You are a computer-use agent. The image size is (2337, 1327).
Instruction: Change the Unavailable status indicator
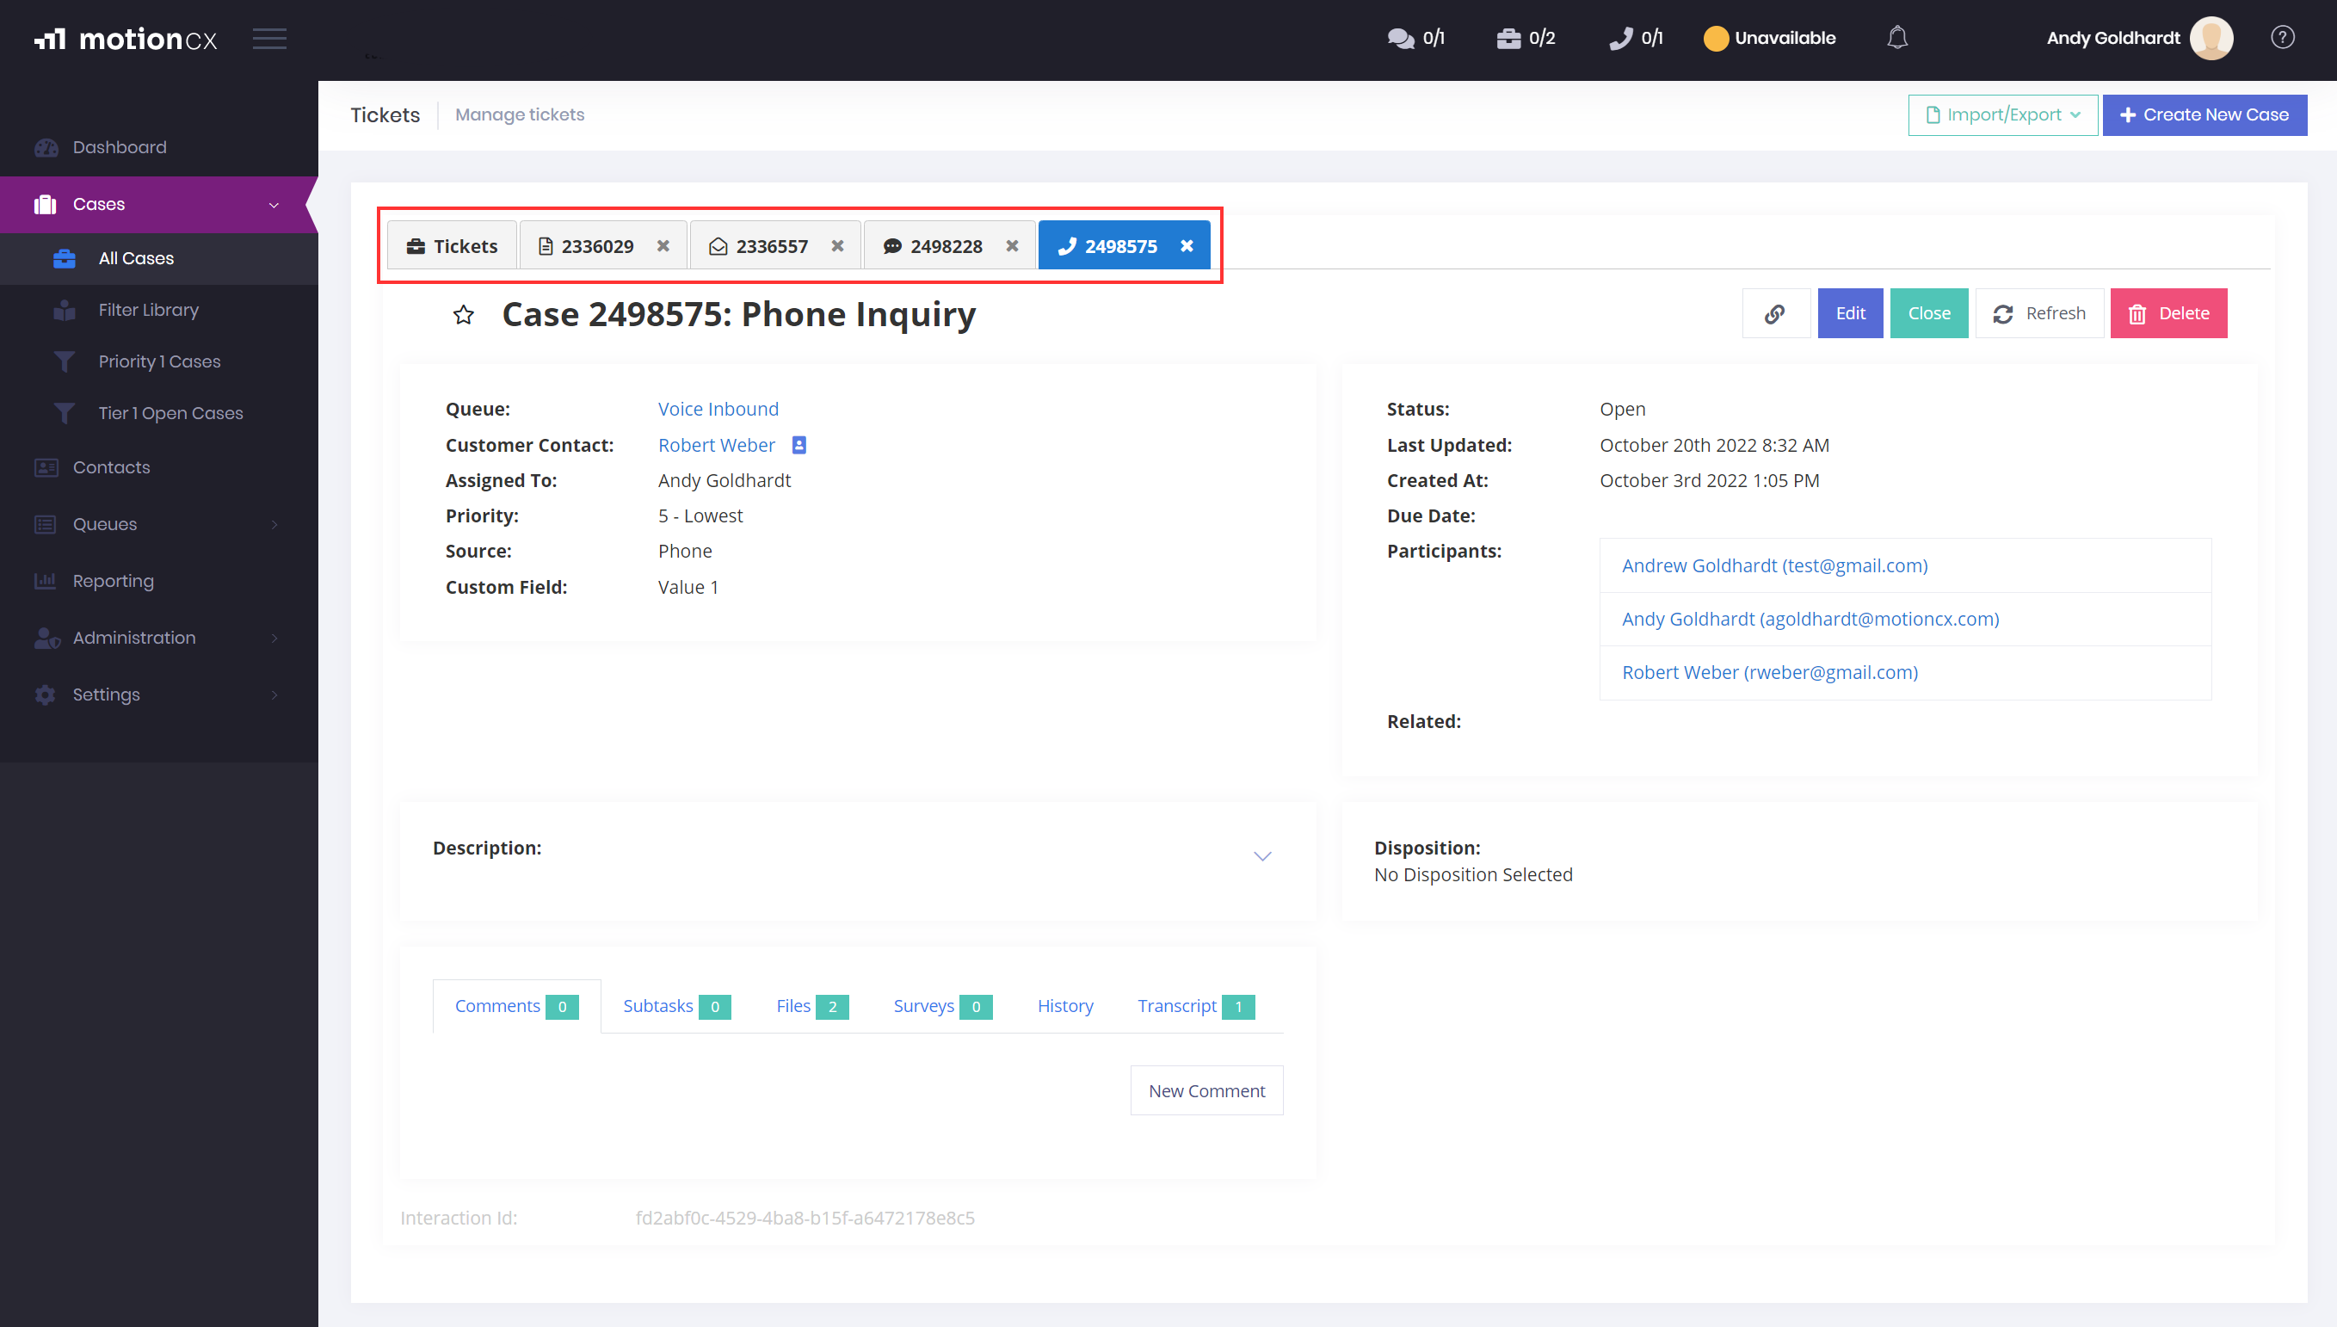[1769, 38]
